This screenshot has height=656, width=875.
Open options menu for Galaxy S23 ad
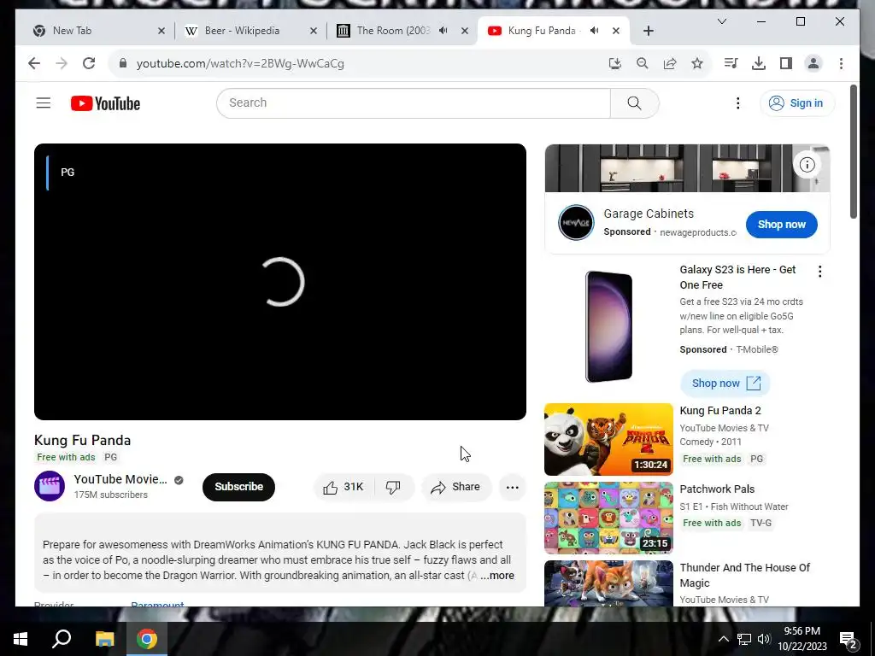819,272
